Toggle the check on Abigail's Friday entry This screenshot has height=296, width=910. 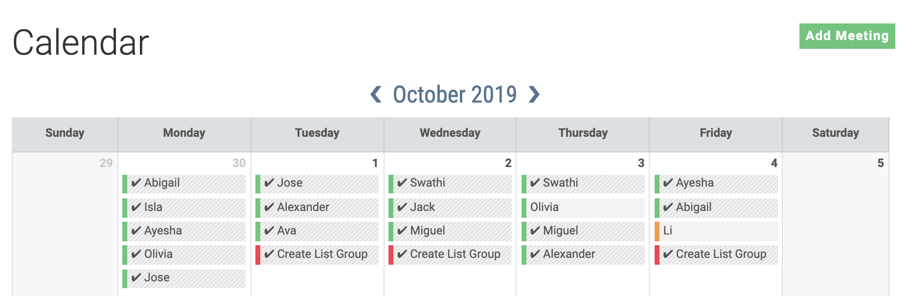click(667, 207)
